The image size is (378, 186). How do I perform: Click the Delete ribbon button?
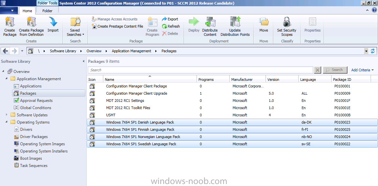coord(170,34)
